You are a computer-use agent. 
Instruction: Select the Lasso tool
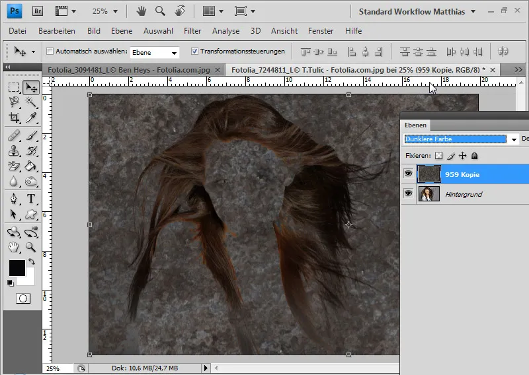click(x=13, y=102)
